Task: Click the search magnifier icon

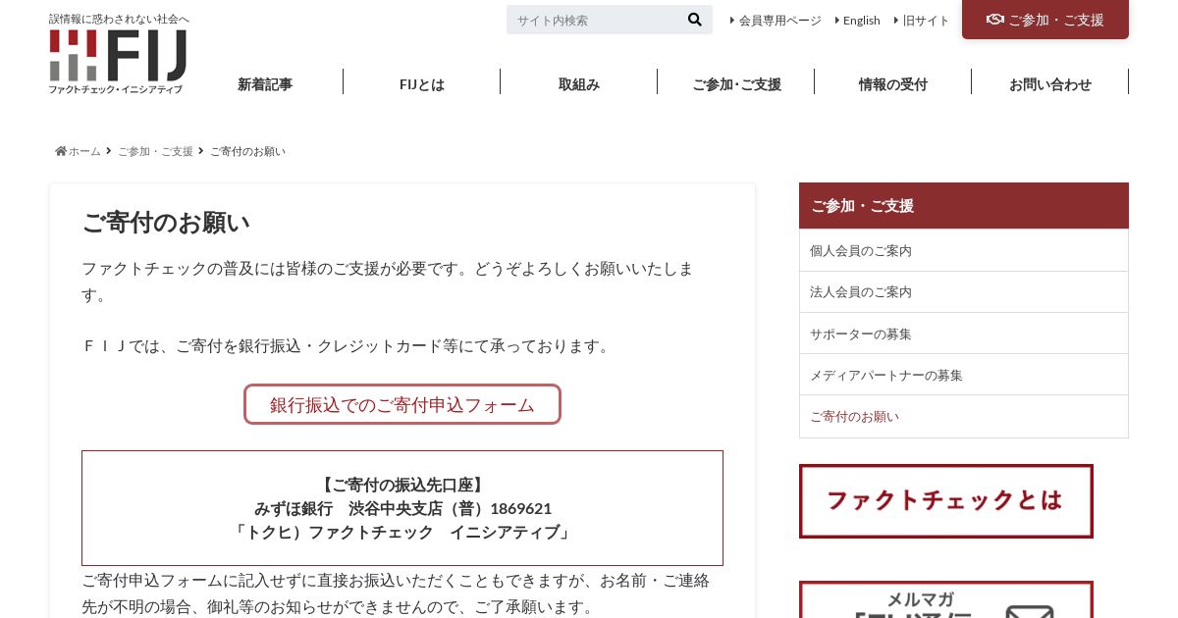Action: click(x=694, y=20)
